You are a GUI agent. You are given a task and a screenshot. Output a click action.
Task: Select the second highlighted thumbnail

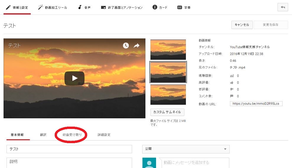coord(168,72)
